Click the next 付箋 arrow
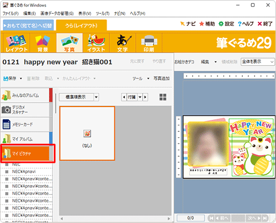 click(145, 97)
